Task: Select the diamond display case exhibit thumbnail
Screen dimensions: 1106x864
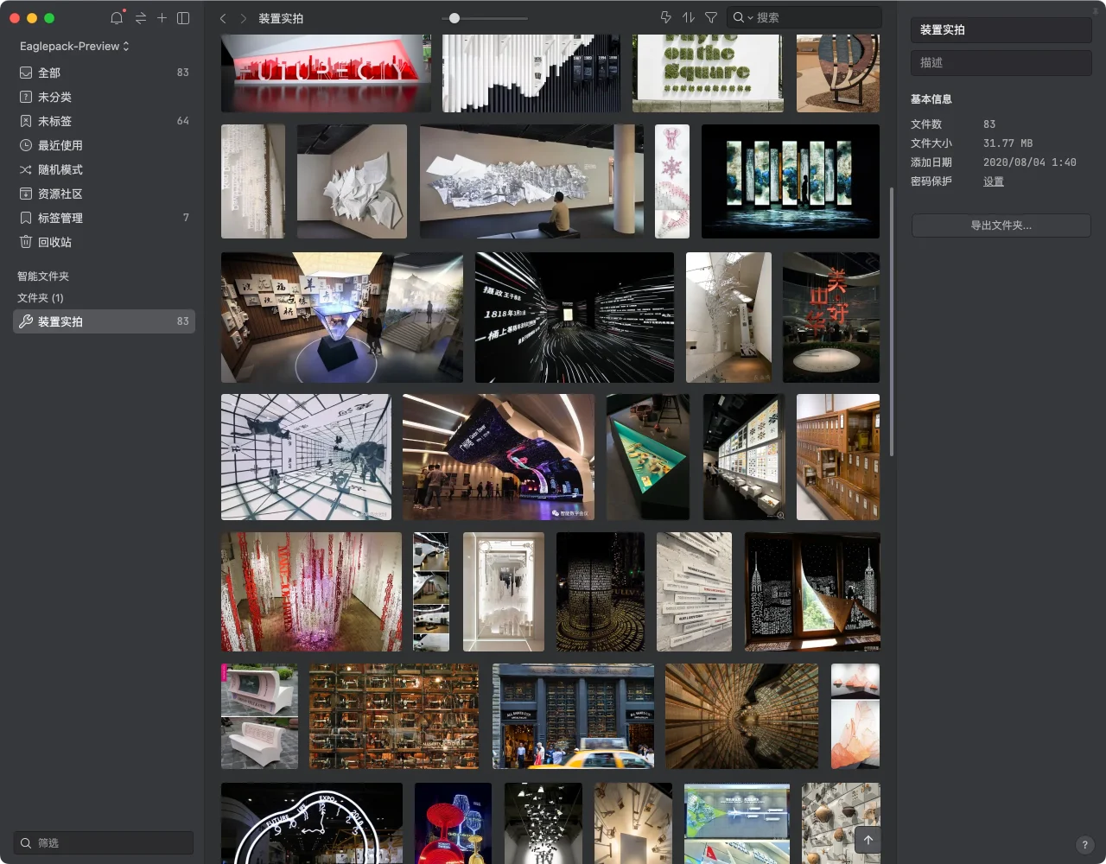Action: pos(342,317)
